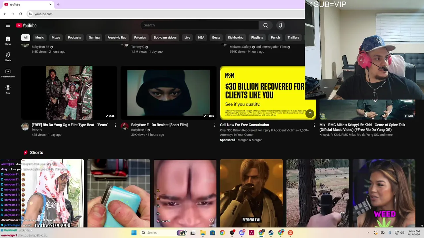Open Subscriptions from the sidebar
Screen dimensions: 424x238
8,73
